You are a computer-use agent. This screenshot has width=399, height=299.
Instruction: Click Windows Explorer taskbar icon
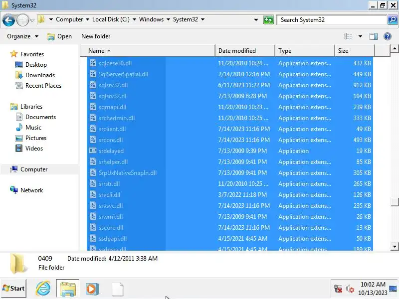point(68,289)
